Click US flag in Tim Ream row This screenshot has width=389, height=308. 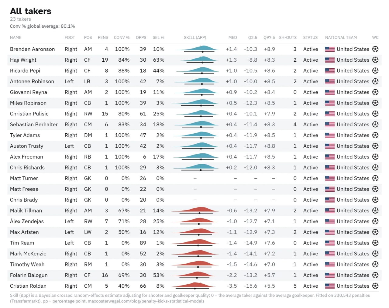pos(330,243)
